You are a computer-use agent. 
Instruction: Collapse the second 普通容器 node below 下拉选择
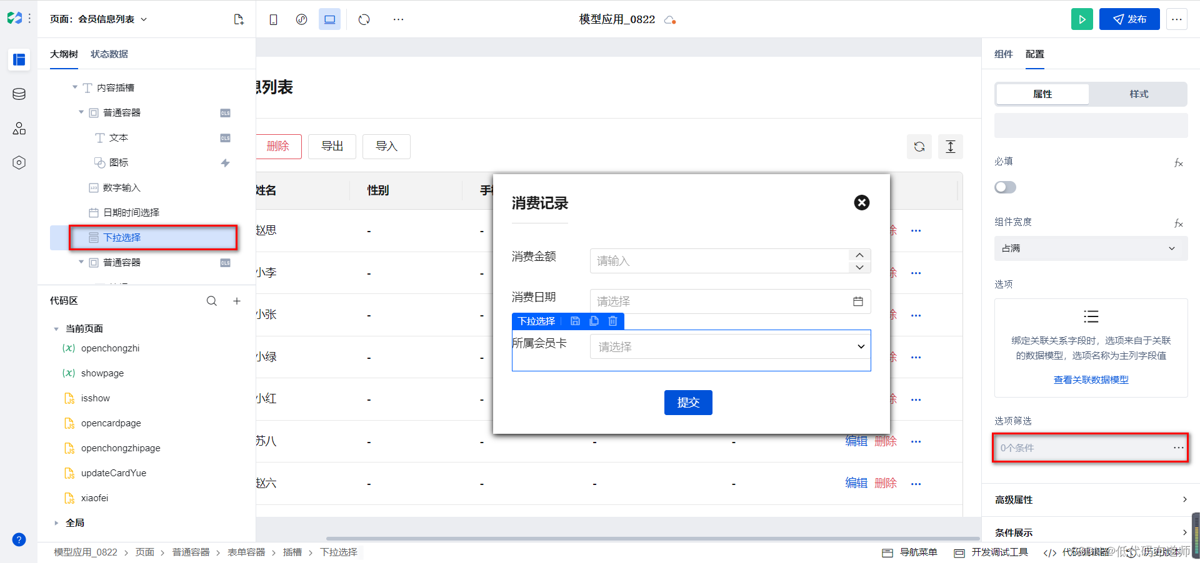(x=81, y=262)
